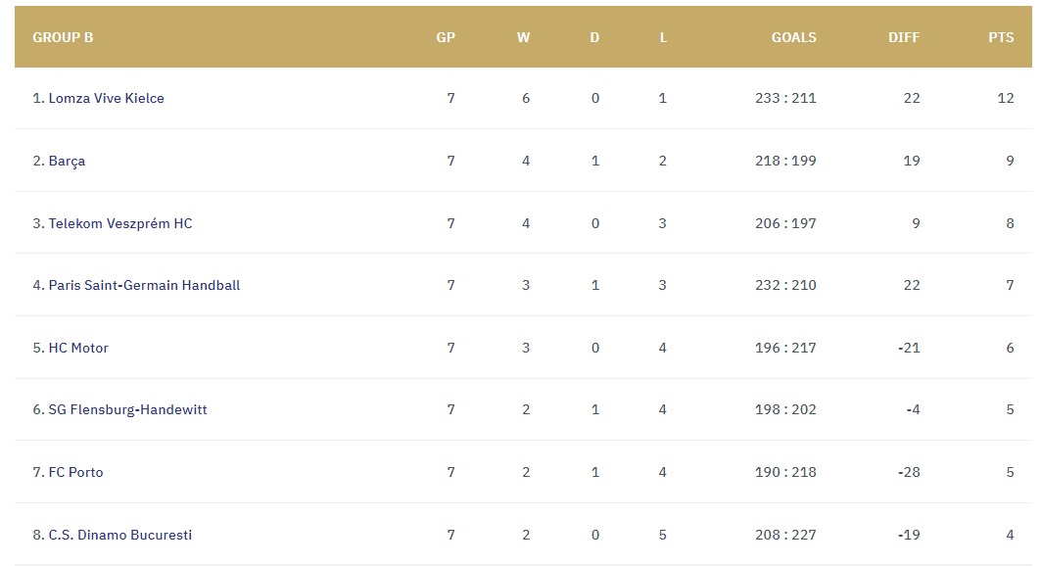Image resolution: width=1042 pixels, height=566 pixels.
Task: Click the W column header
Action: point(524,38)
